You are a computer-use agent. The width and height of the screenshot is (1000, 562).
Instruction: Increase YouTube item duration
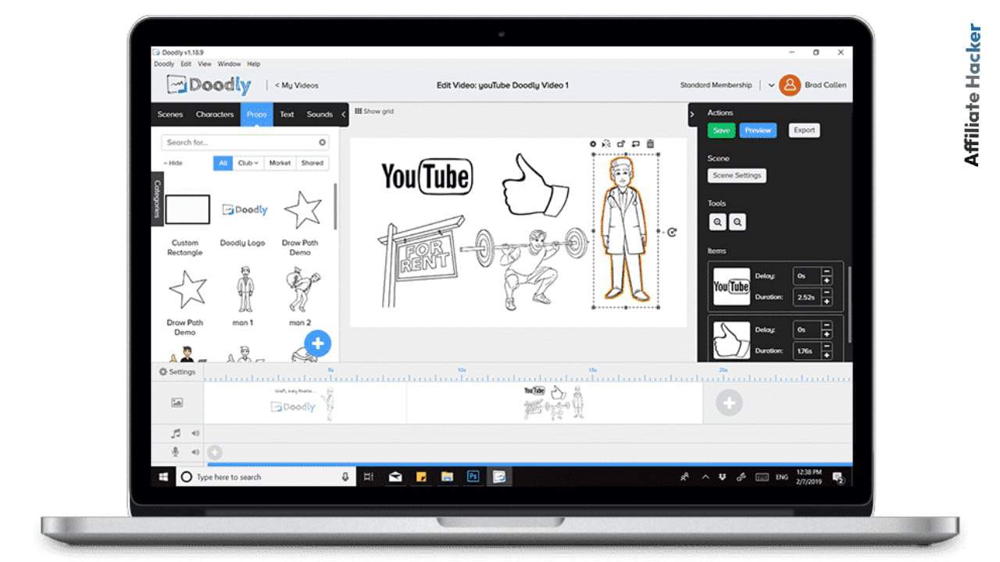(827, 301)
